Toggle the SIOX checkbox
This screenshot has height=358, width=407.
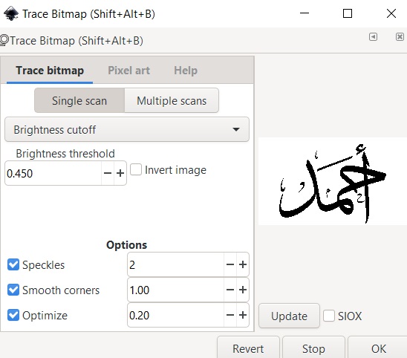tap(328, 316)
